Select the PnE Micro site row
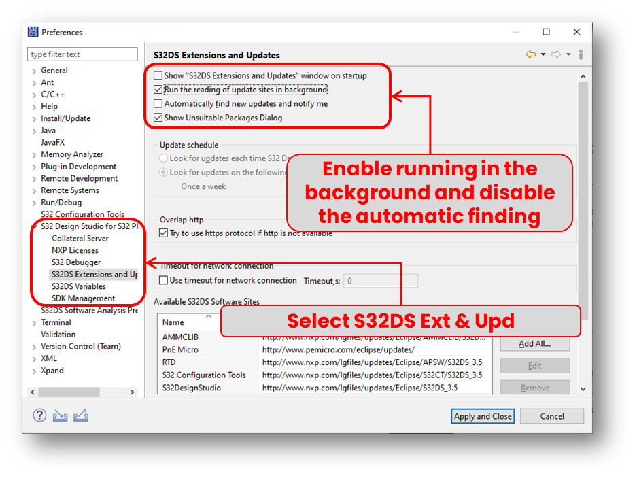Screen dimensions: 637x478 click(324, 349)
